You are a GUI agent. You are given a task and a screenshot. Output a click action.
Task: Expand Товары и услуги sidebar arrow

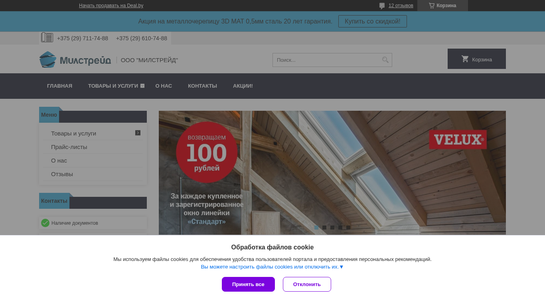(x=138, y=133)
